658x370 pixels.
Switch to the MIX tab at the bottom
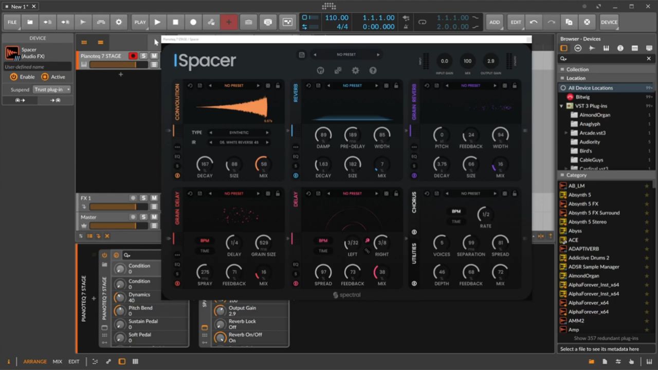tap(57, 361)
